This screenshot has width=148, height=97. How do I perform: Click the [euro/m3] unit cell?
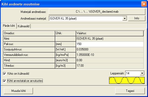[65, 60]
